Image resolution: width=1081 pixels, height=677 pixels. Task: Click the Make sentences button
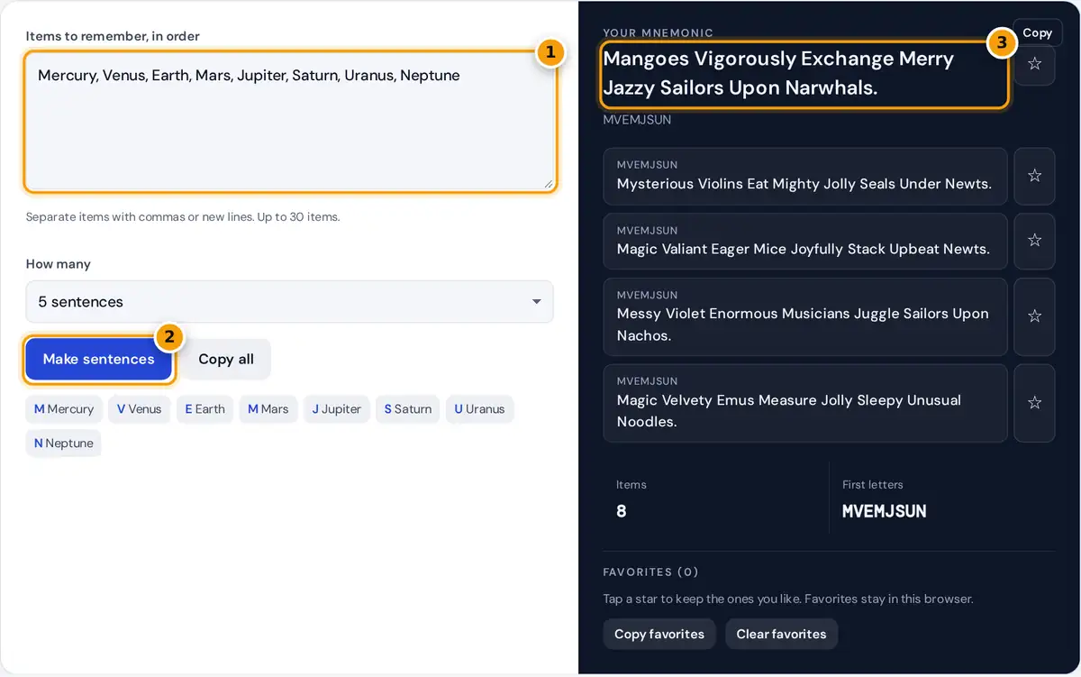point(99,359)
